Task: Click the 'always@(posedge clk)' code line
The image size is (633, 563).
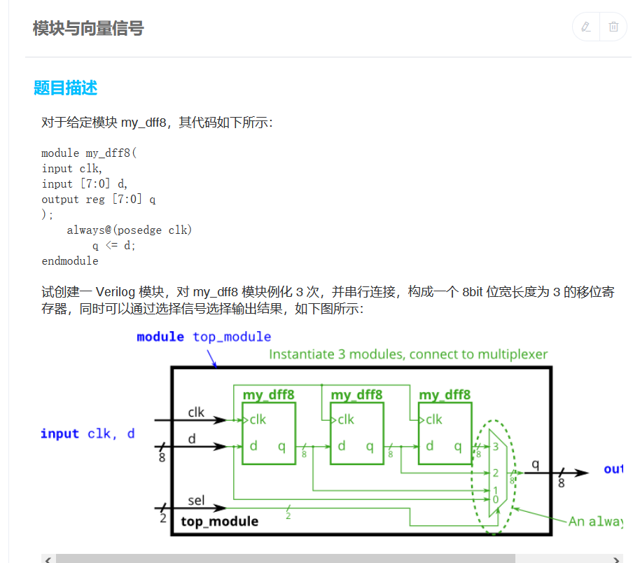Action: [129, 230]
